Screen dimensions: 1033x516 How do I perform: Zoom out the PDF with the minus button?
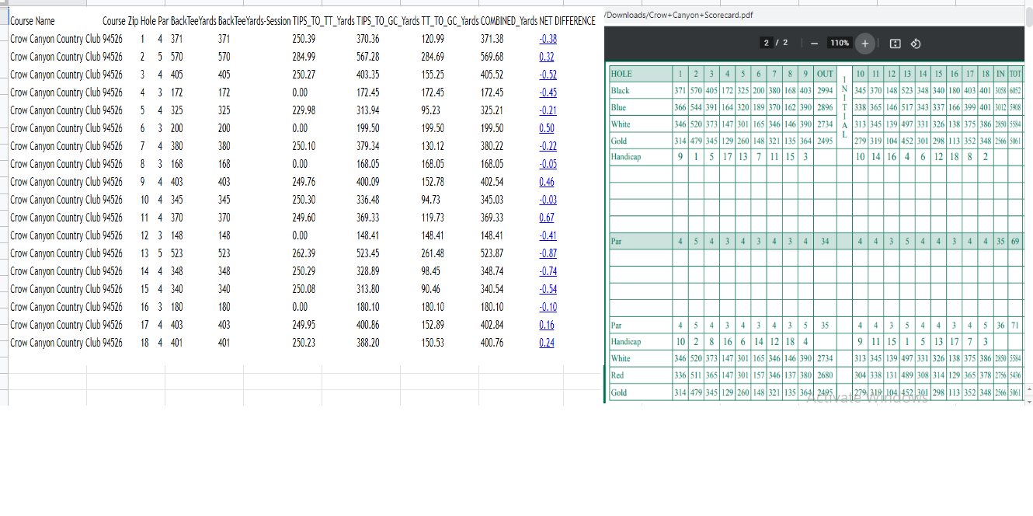click(813, 44)
